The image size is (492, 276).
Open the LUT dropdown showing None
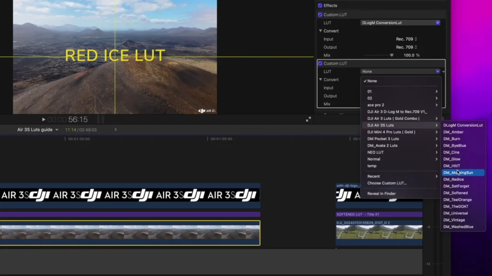pyautogui.click(x=400, y=72)
